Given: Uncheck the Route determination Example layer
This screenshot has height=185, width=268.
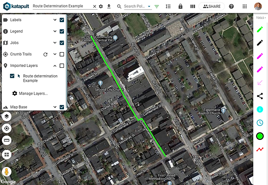Looking at the screenshot, I should coord(12,76).
